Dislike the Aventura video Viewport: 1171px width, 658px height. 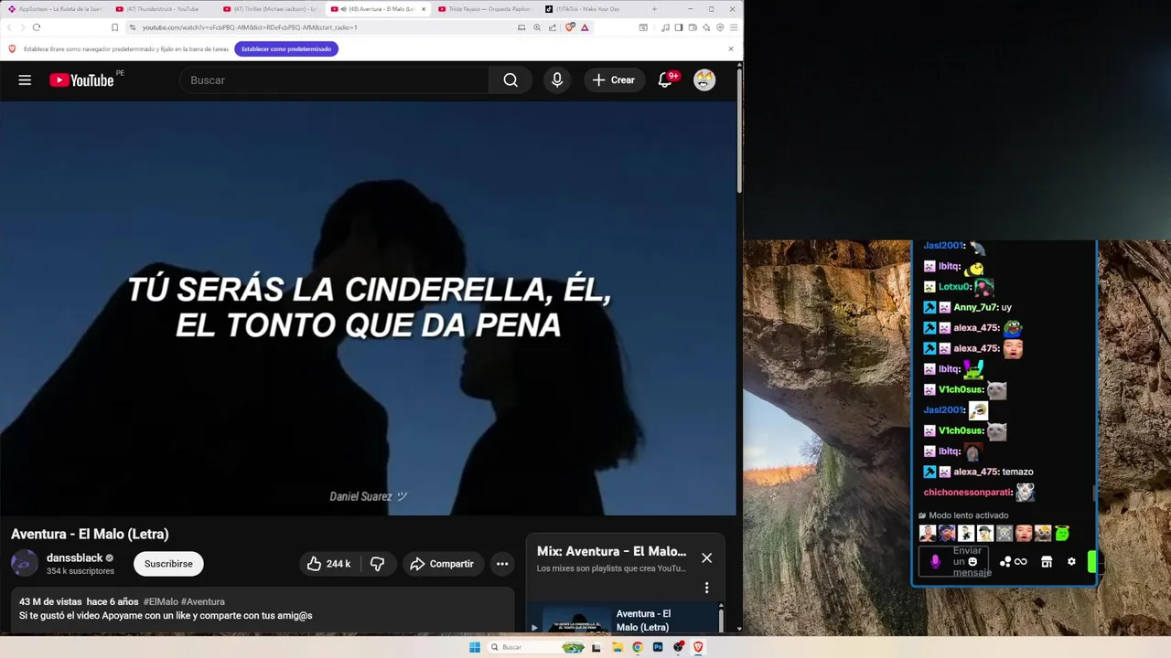[377, 564]
